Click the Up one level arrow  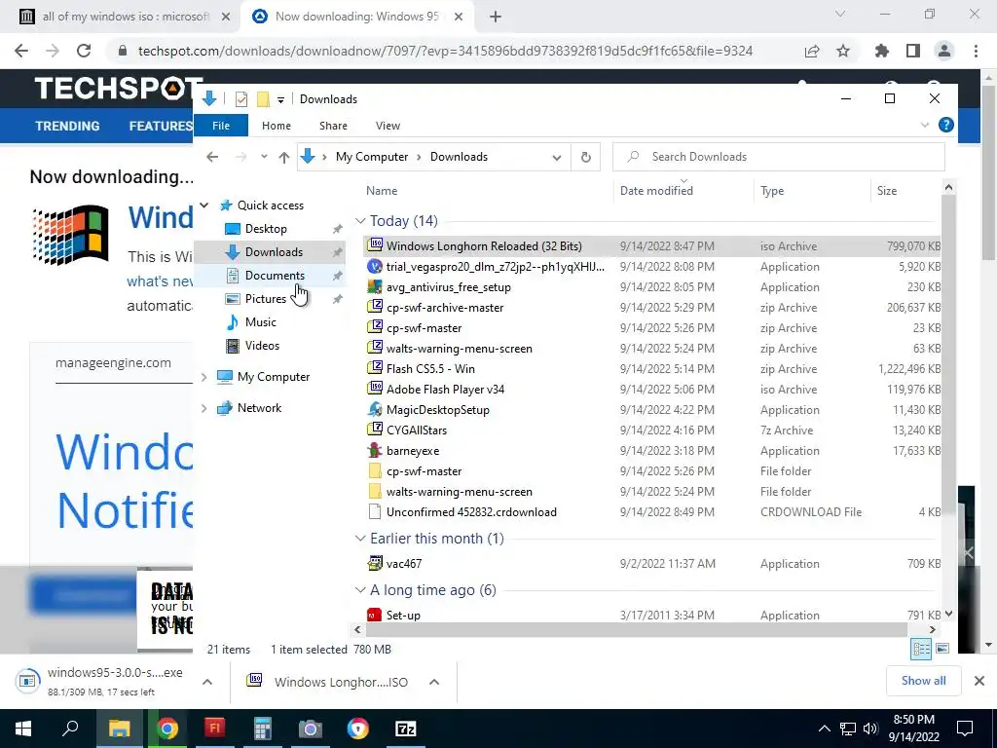283,157
